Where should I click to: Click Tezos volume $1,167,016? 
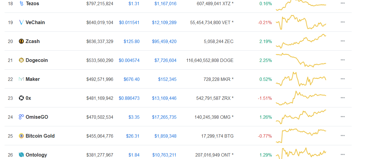[165, 4]
